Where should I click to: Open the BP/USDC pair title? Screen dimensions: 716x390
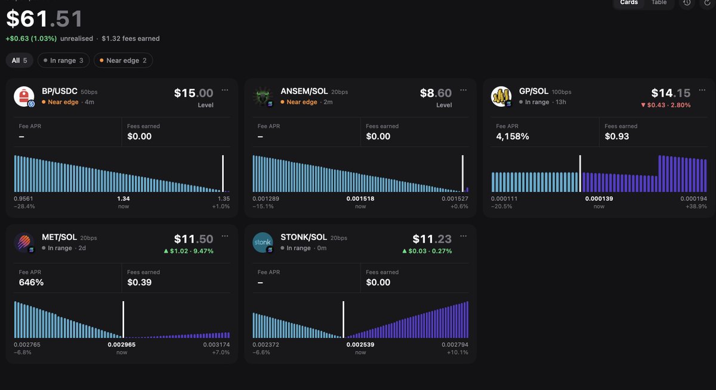pyautogui.click(x=60, y=92)
